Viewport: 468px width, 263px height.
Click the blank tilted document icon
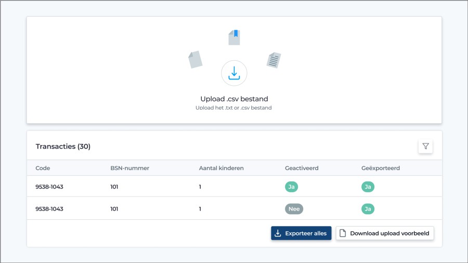196,59
